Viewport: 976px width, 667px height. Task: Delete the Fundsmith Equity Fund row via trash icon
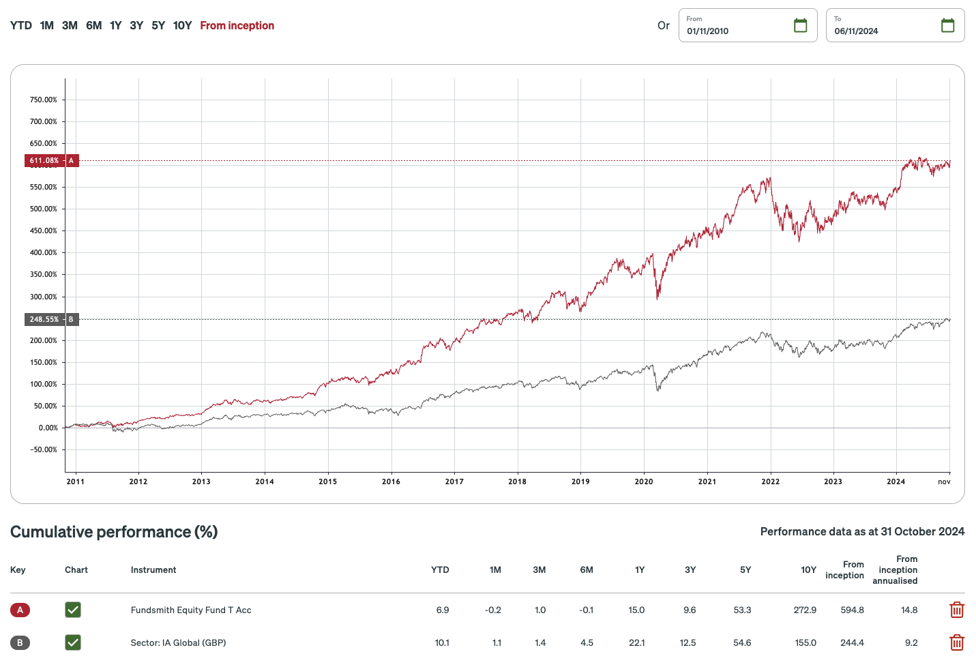point(957,610)
